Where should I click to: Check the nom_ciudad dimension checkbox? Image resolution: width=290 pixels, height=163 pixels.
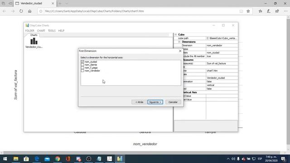click(x=82, y=62)
